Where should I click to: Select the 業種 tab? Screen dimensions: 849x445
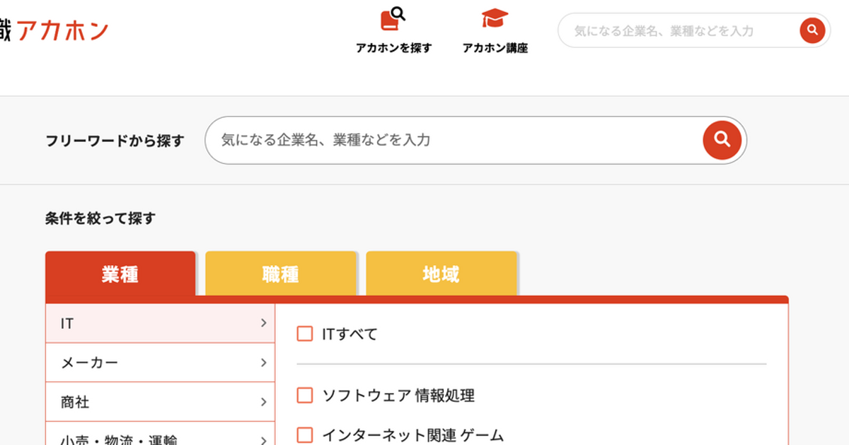click(x=120, y=273)
